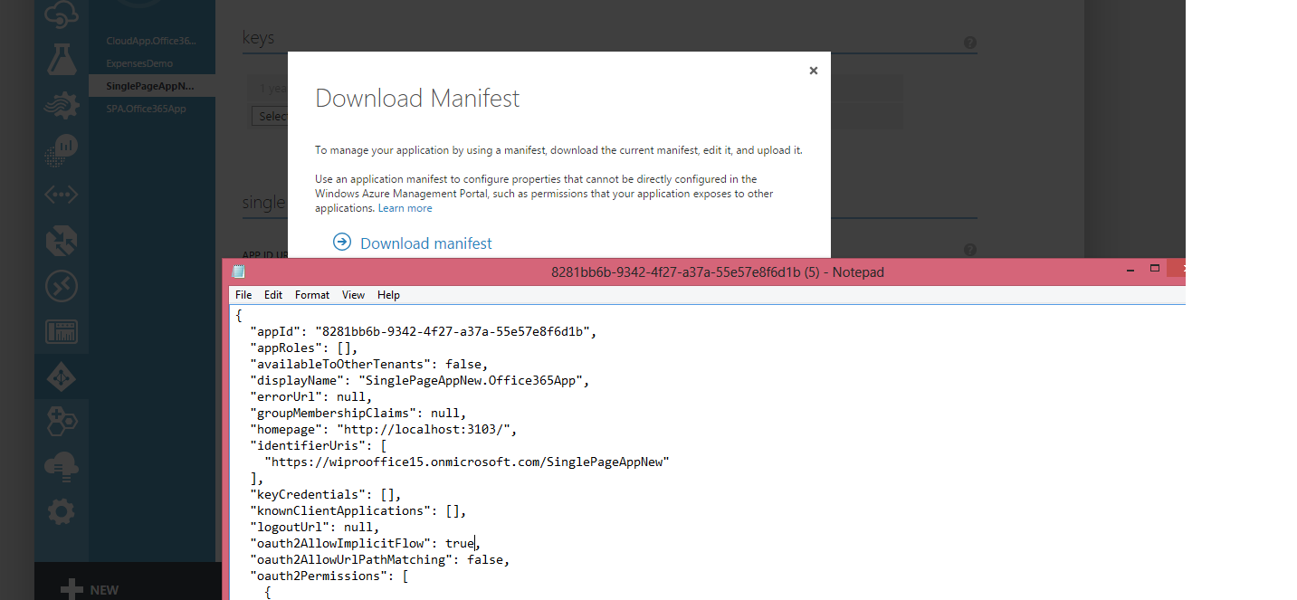The image size is (1297, 600).
Task: Click help question mark beside keys section
Action: (x=969, y=43)
